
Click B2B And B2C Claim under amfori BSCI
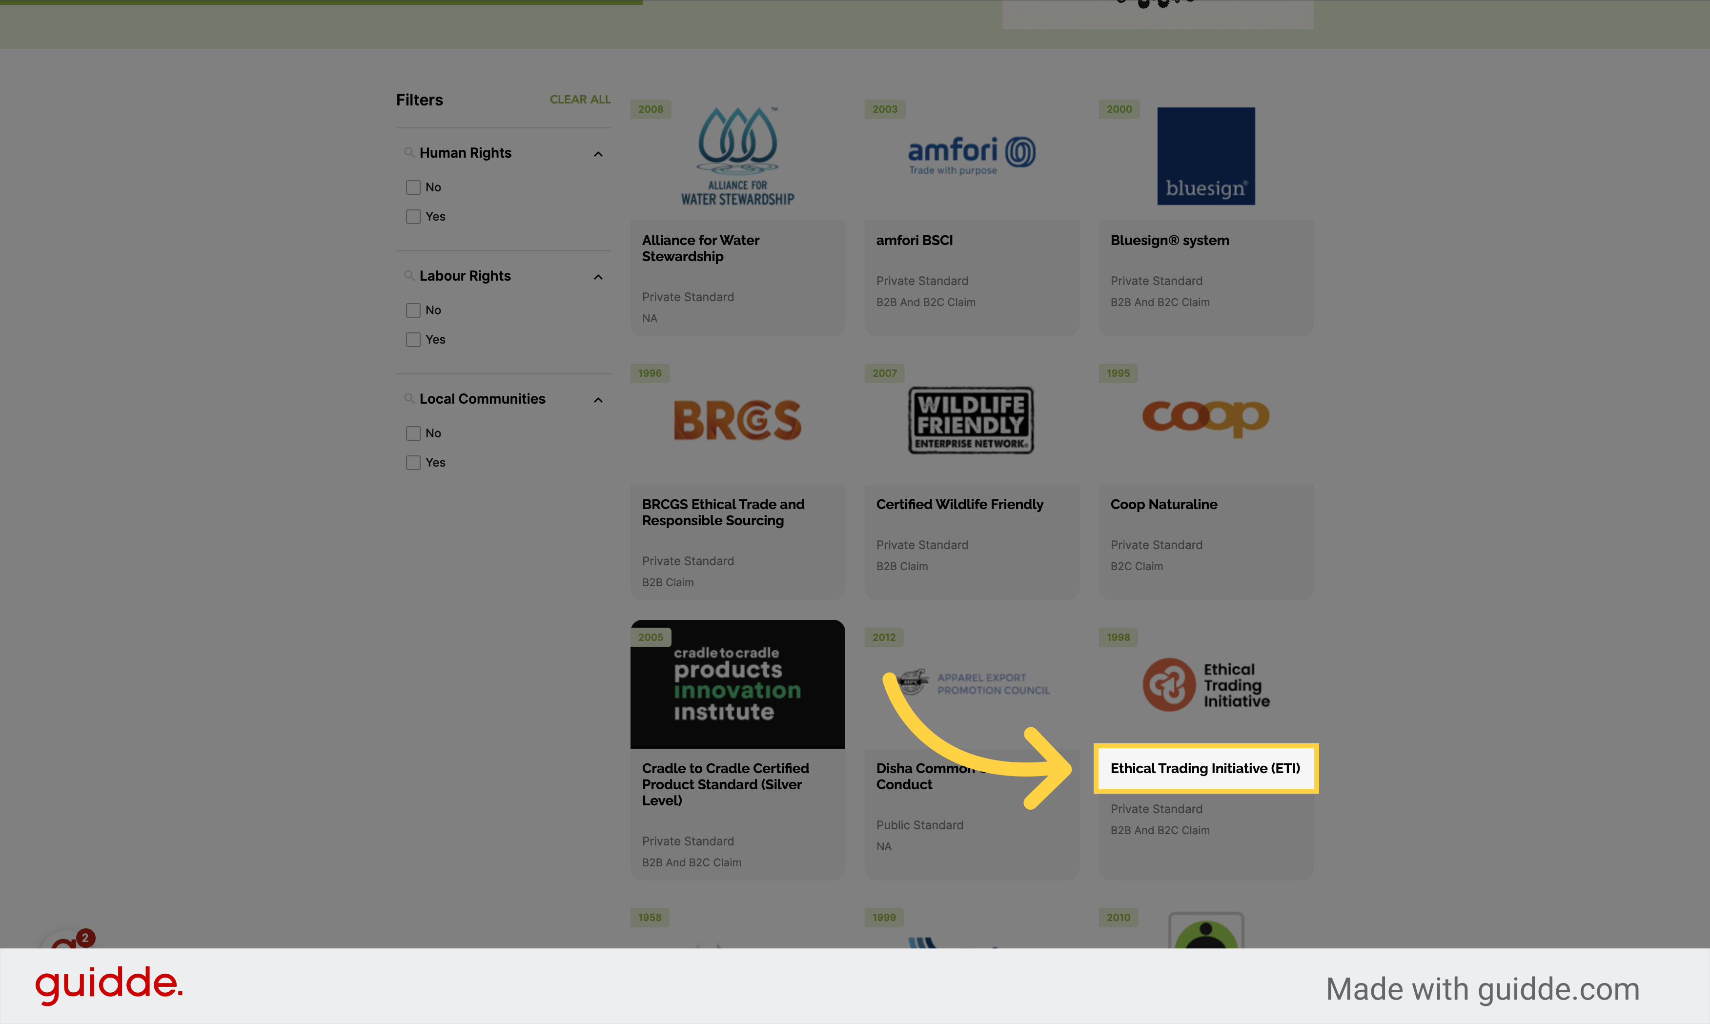[925, 302]
